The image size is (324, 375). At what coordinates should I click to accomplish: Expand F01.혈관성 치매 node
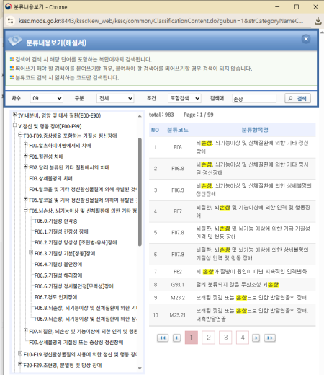pyautogui.click(x=25, y=156)
